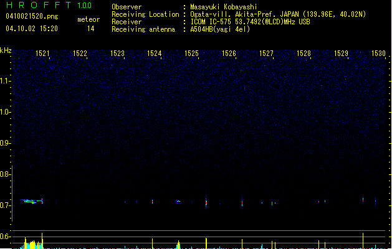The image size is (392, 249).
Task: Click the 1528 time axis marker
Action: pos(304,54)
